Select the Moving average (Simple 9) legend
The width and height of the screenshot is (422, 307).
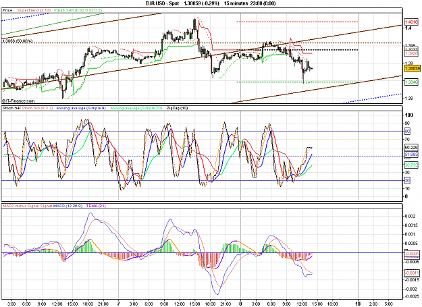(81, 108)
